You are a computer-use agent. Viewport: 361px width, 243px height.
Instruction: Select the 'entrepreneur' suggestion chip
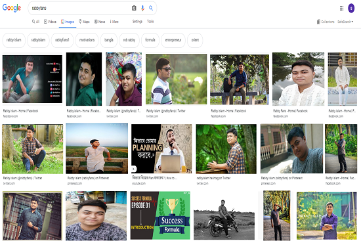(173, 40)
